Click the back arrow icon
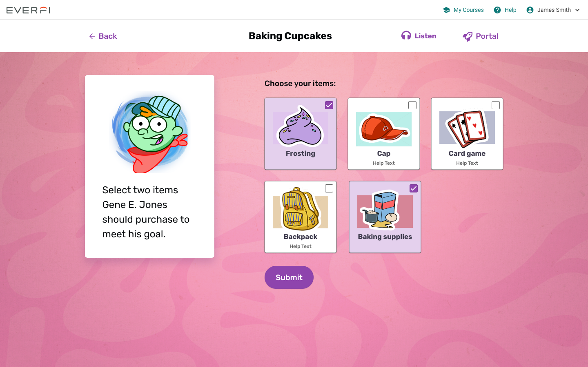 click(x=92, y=36)
